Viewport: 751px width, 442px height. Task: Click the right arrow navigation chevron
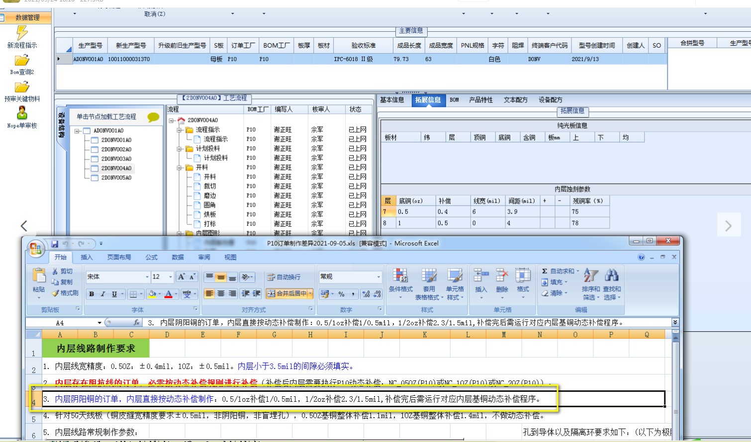point(728,226)
